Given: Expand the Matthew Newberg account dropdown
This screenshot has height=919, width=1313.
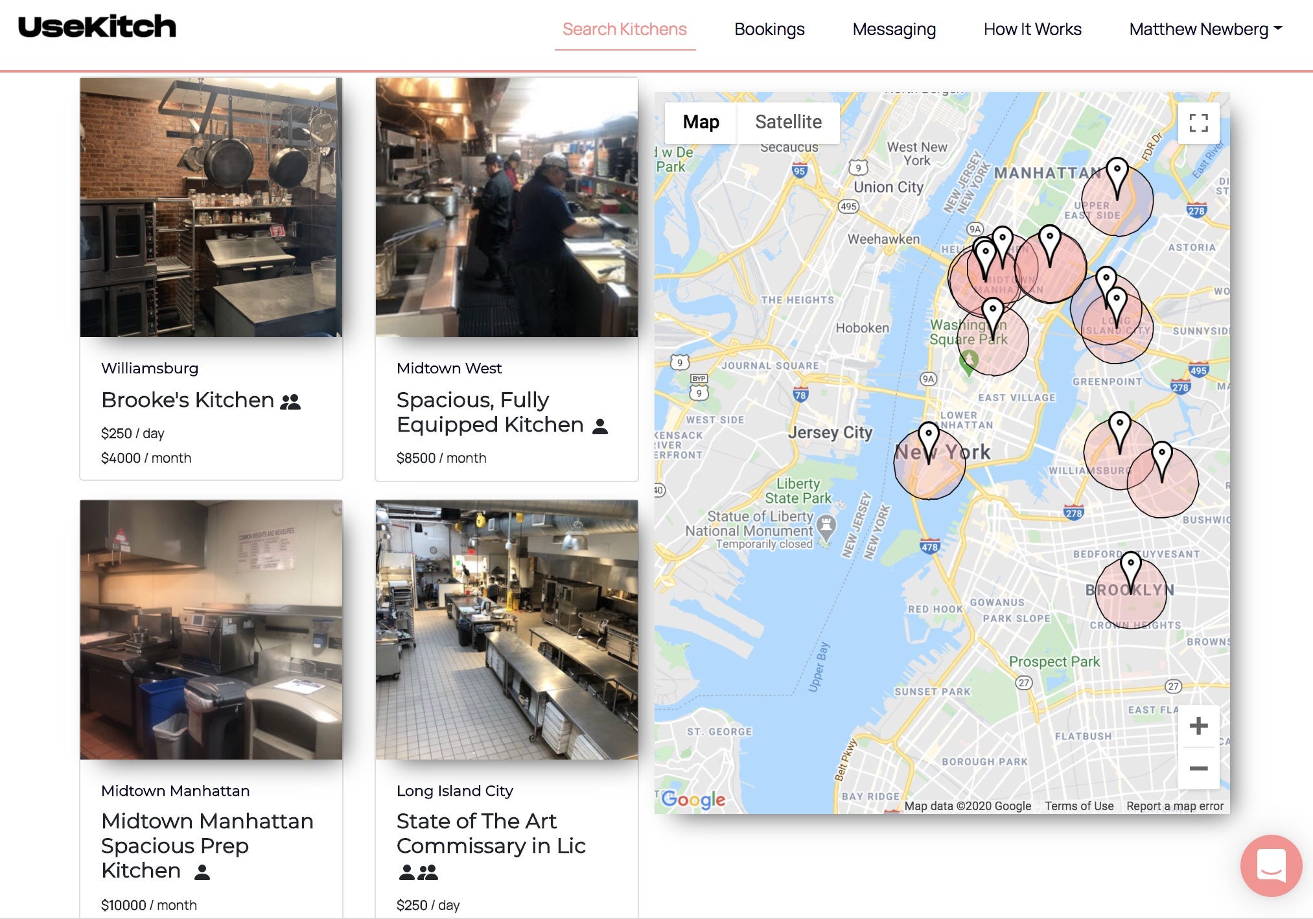Looking at the screenshot, I should (x=1205, y=29).
